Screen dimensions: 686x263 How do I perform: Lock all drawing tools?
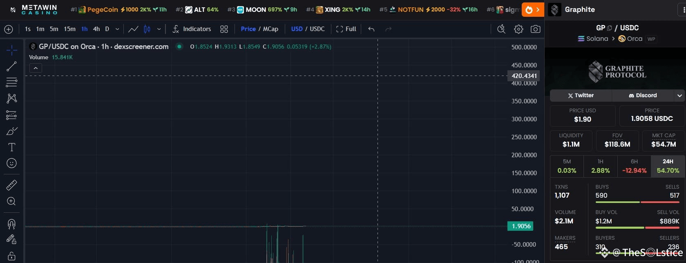tap(11, 256)
